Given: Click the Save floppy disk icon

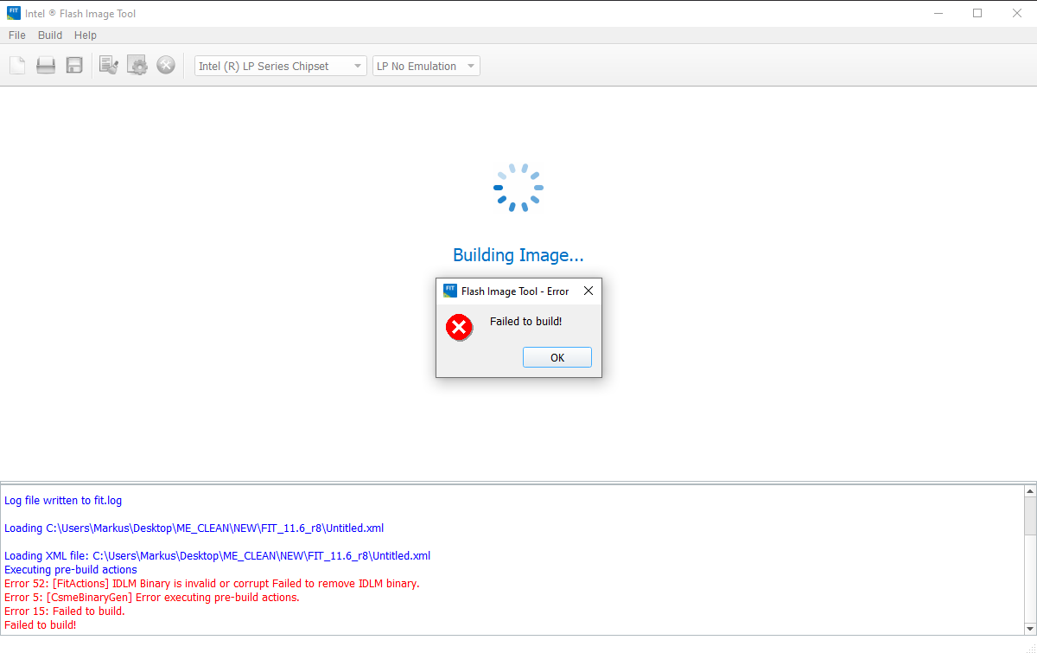Looking at the screenshot, I should [74, 66].
